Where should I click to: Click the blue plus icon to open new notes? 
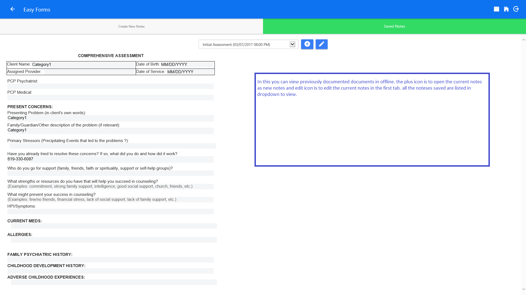[x=307, y=44]
